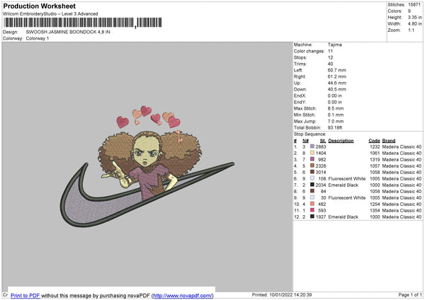Click the Height value 3.35 in
Screen dimensions: 425x300
414,17
